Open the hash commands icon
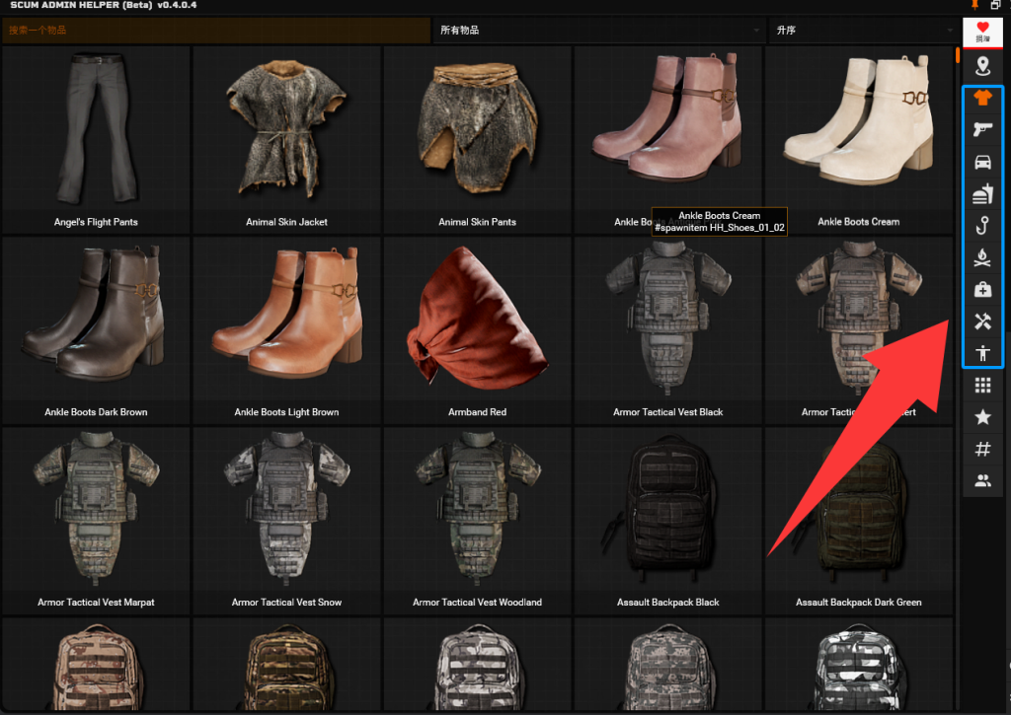 (x=982, y=449)
